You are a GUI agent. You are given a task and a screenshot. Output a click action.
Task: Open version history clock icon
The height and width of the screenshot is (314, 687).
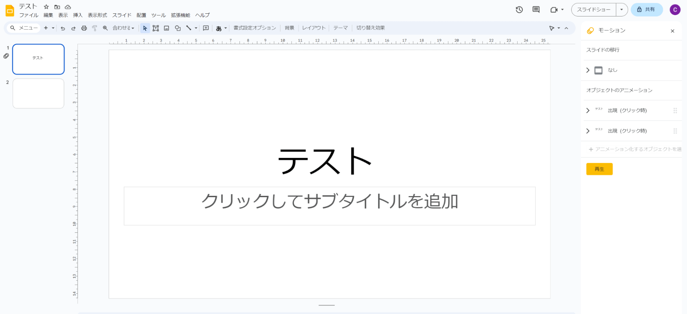tap(519, 10)
